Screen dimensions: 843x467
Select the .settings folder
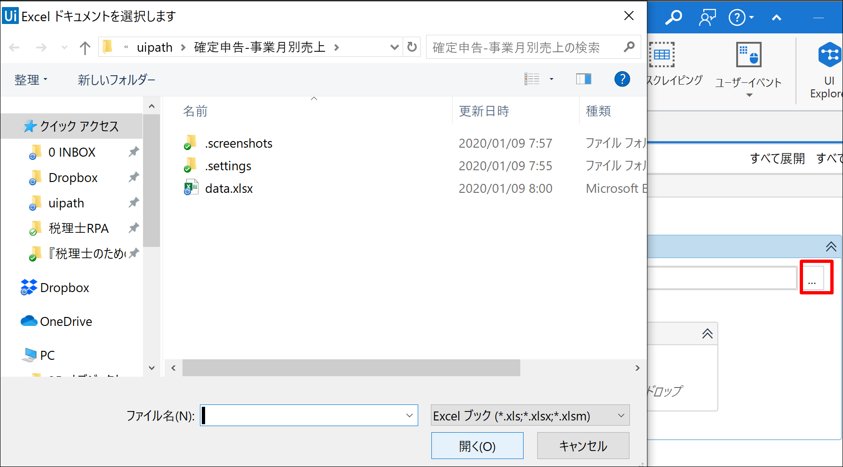pos(228,166)
